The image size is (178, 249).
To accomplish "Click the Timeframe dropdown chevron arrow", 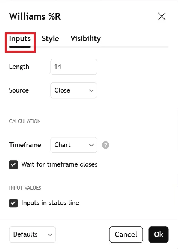I will pos(91,145).
